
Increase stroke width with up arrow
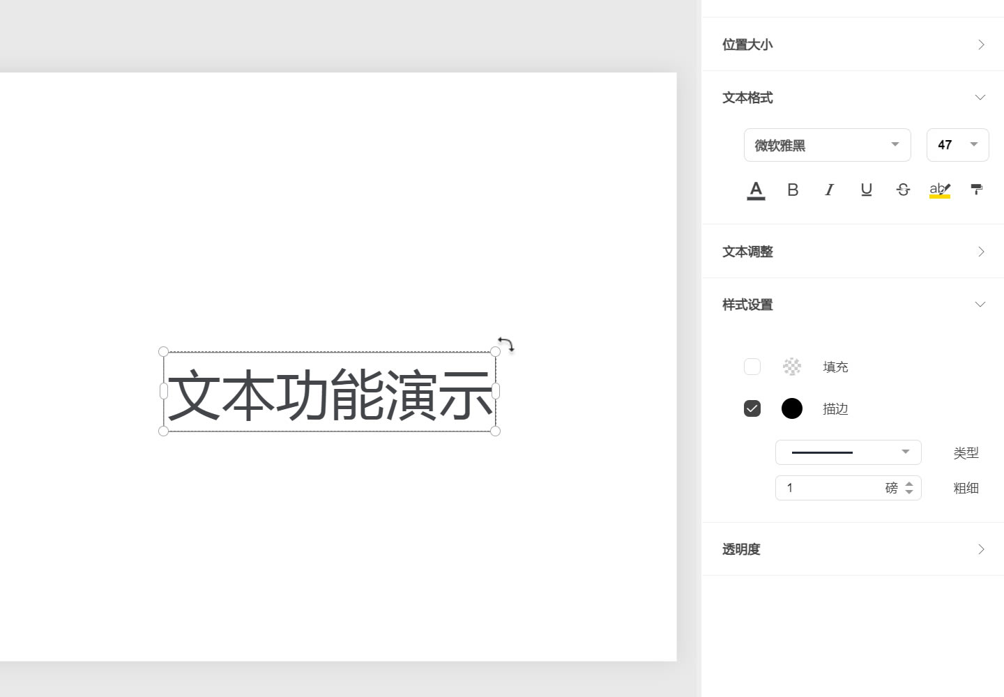[x=909, y=484]
